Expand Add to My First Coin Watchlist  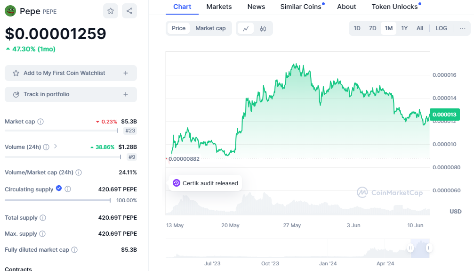125,73
